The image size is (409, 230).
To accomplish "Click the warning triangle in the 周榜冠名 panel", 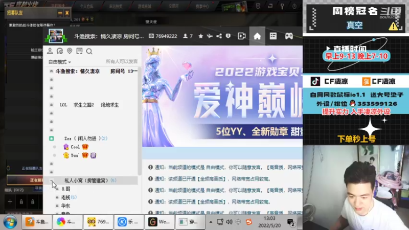I will click(393, 26).
